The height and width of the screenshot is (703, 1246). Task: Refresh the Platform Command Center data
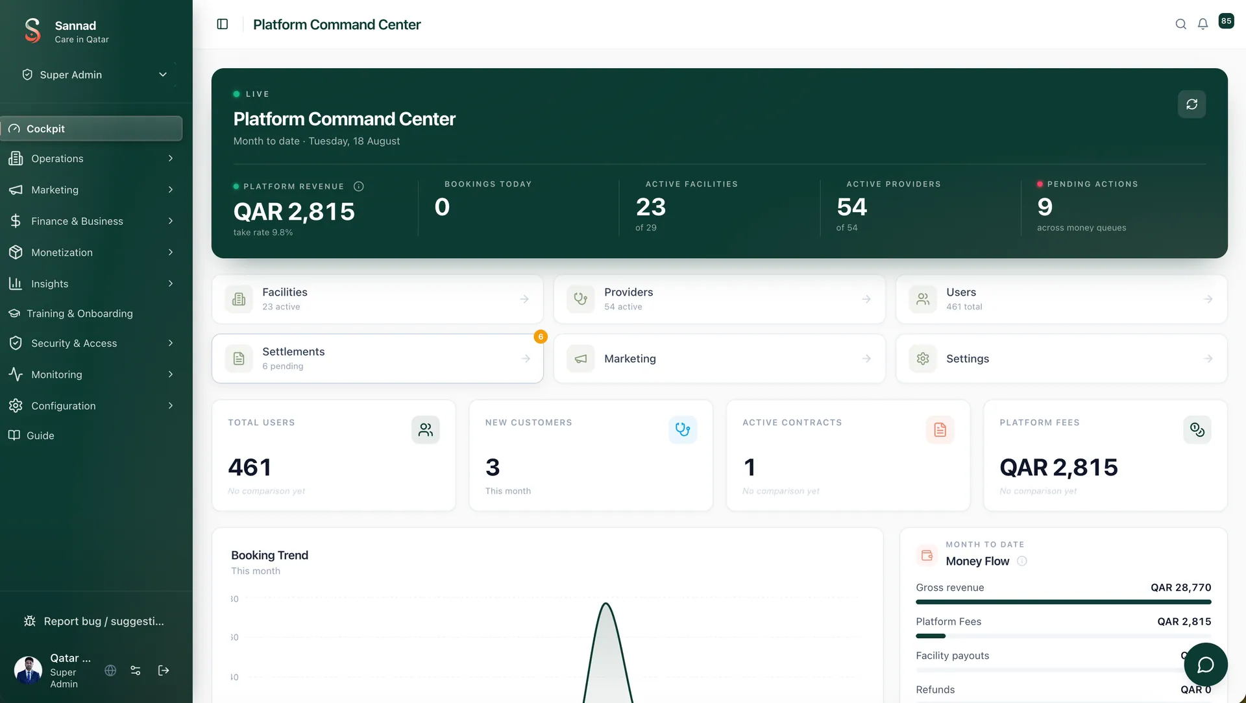[x=1191, y=104]
